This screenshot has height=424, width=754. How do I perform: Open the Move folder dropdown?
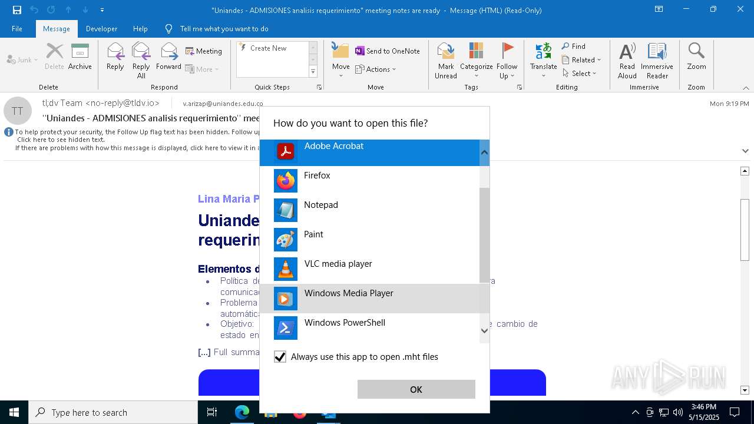click(341, 61)
